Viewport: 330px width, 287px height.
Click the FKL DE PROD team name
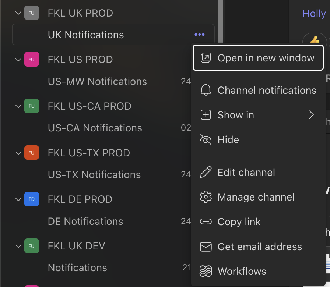click(x=80, y=199)
